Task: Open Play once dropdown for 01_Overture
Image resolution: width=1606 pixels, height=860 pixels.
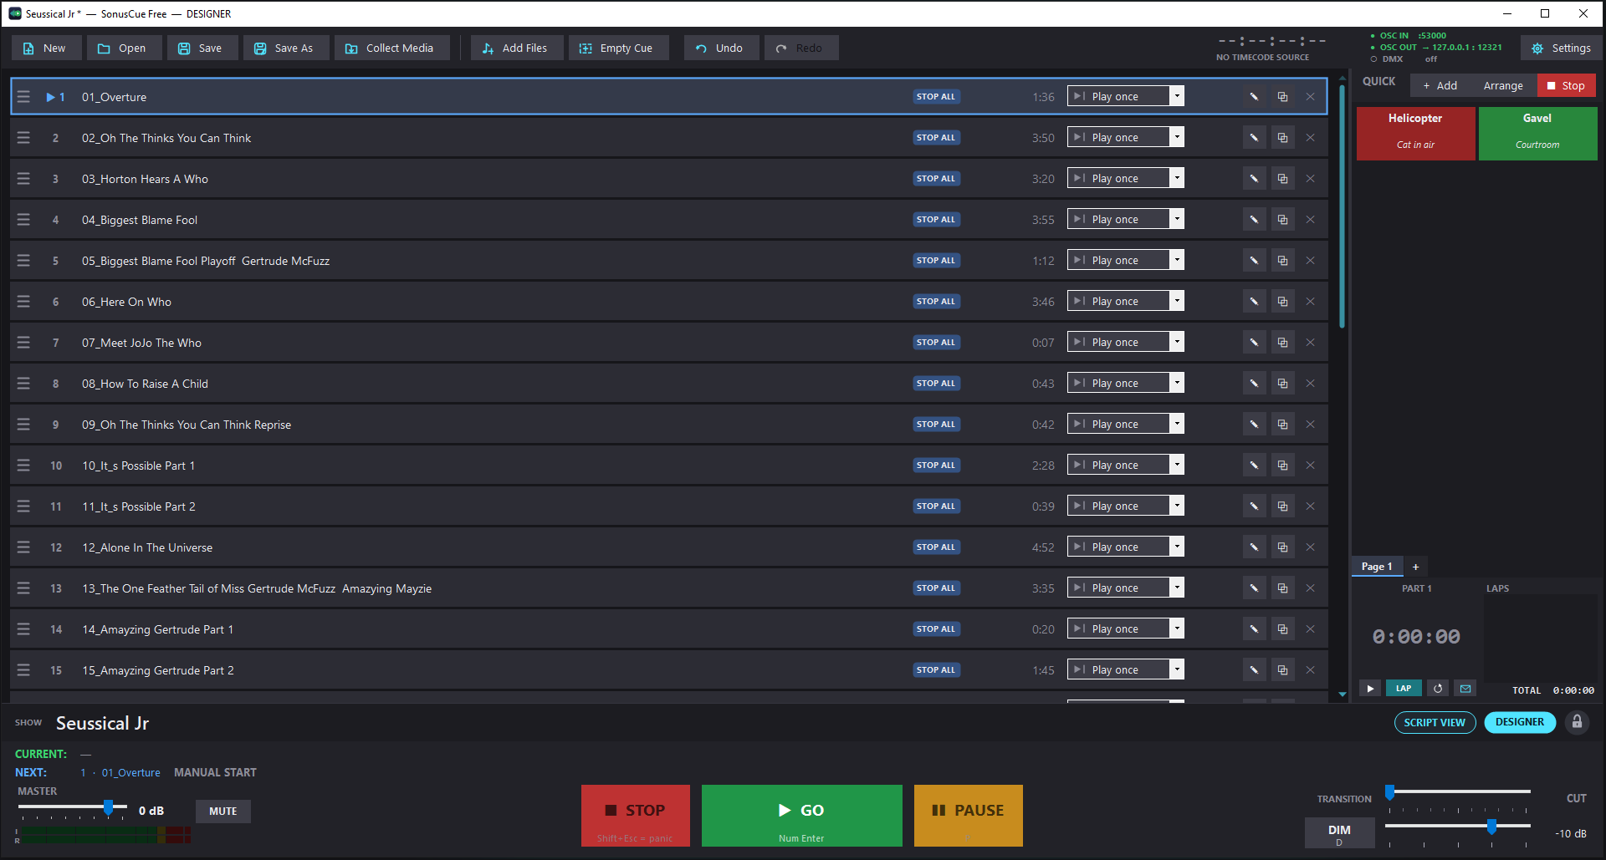Action: click(1177, 96)
